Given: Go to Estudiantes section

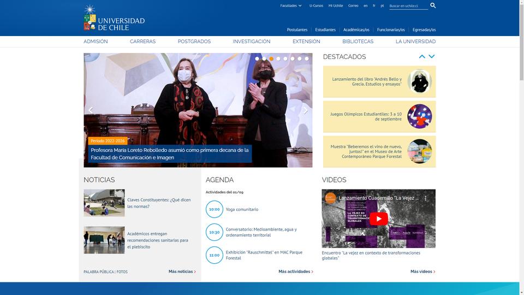Looking at the screenshot, I should click(325, 29).
